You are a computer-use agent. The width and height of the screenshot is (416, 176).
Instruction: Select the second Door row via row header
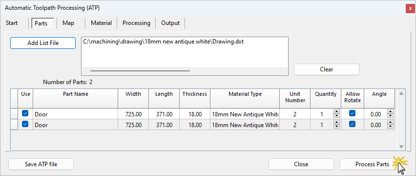coord(14,125)
